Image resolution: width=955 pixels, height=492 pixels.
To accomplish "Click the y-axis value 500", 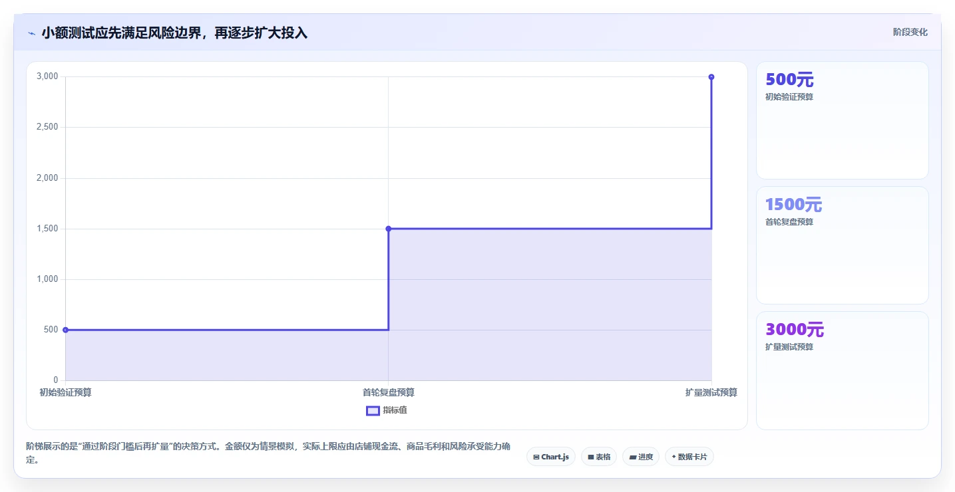I will (x=52, y=330).
